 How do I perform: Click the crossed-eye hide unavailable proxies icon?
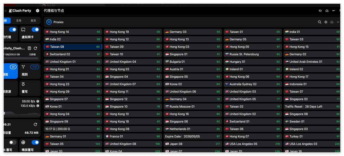tap(320, 11)
